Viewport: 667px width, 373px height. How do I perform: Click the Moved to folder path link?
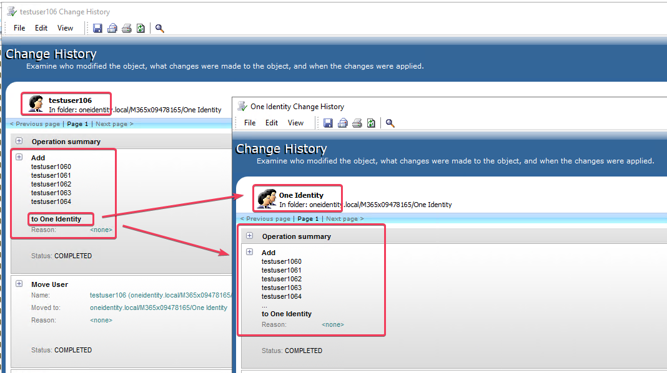[x=159, y=308]
